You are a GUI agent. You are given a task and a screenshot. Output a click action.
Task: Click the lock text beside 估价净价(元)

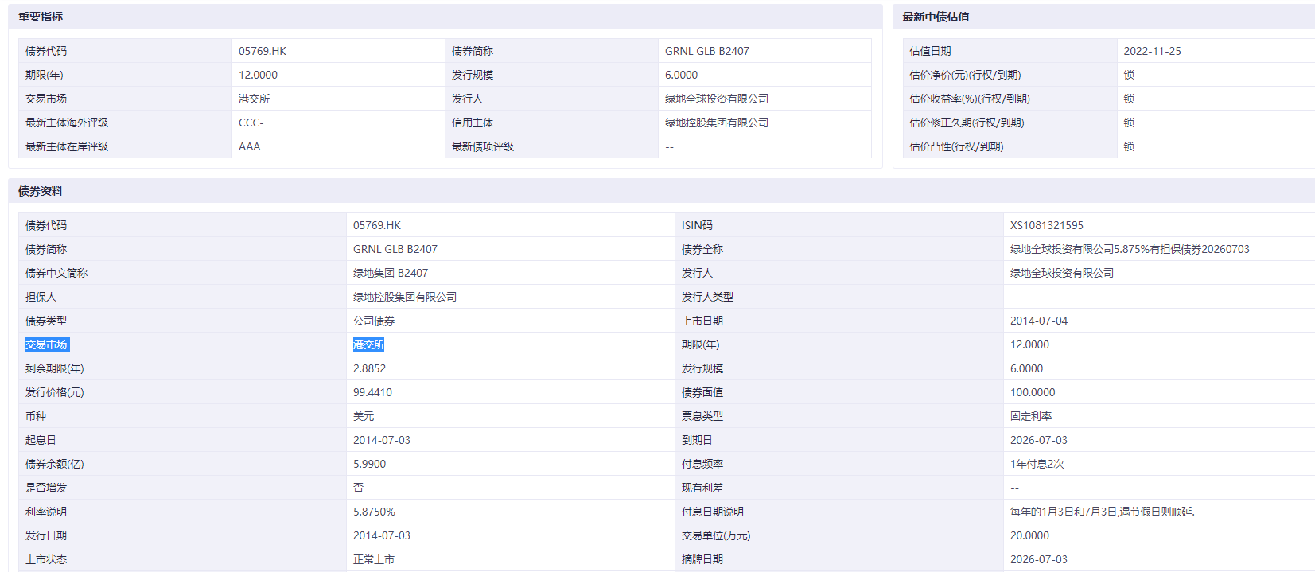[1129, 75]
